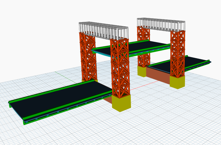Pick the leftmost orange lattice tower

point(88,57)
